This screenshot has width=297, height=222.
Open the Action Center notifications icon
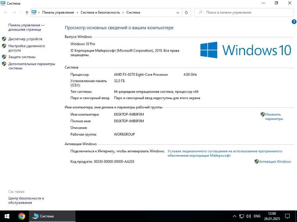click(287, 216)
